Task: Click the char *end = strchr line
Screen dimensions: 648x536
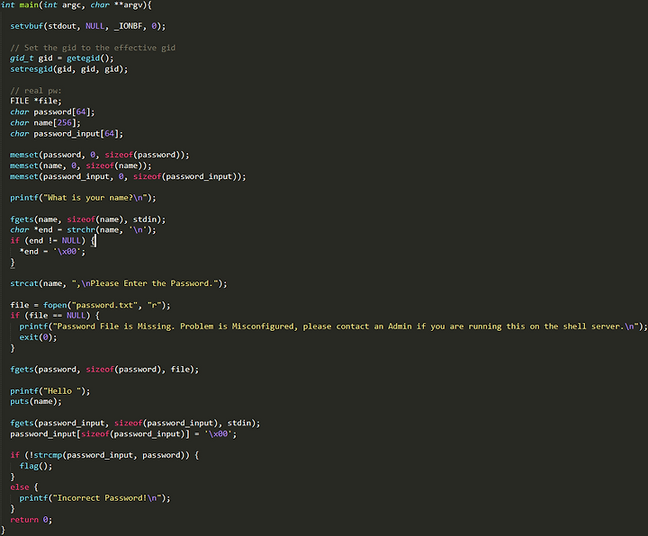Action: pos(84,230)
